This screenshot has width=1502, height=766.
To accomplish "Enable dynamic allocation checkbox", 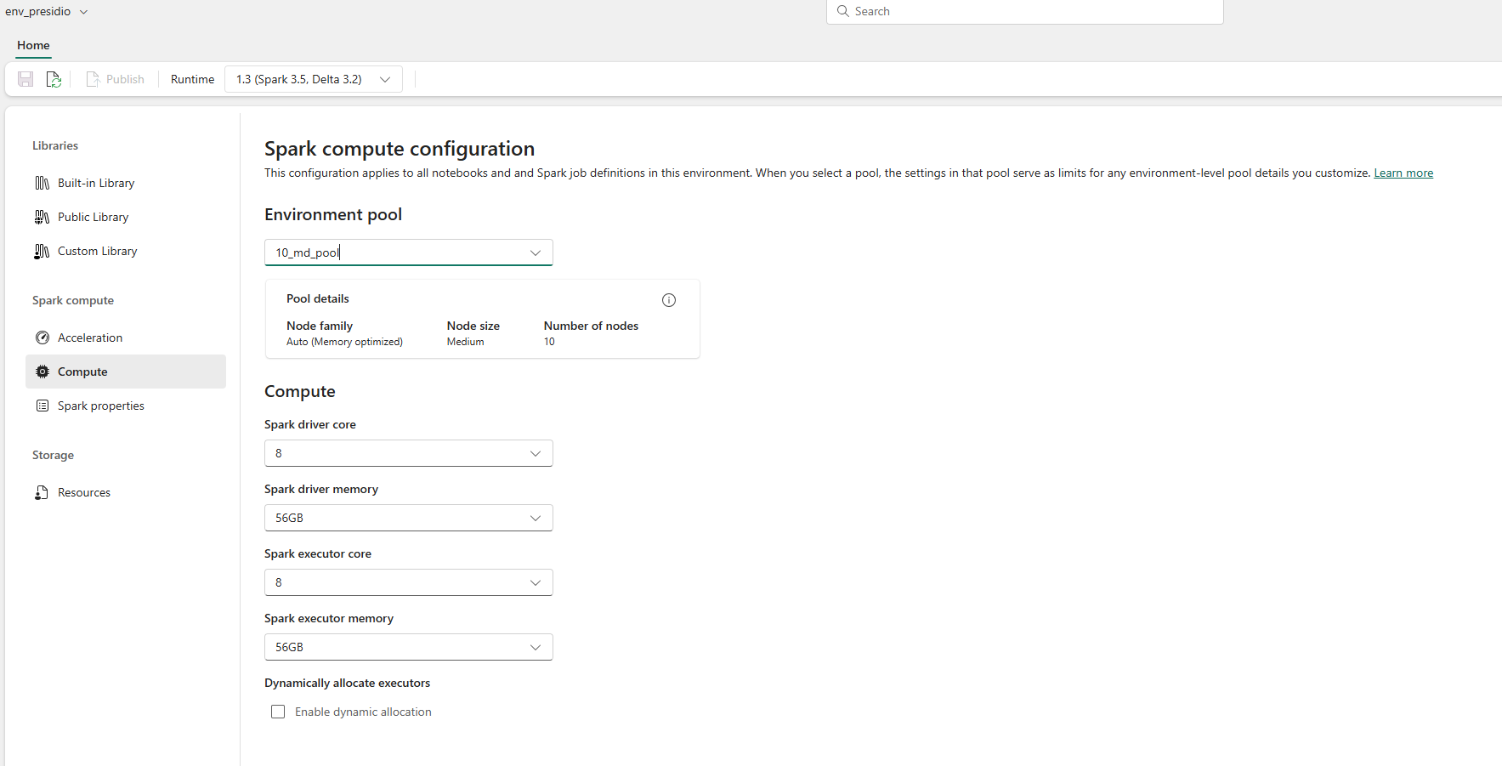I will 278,712.
